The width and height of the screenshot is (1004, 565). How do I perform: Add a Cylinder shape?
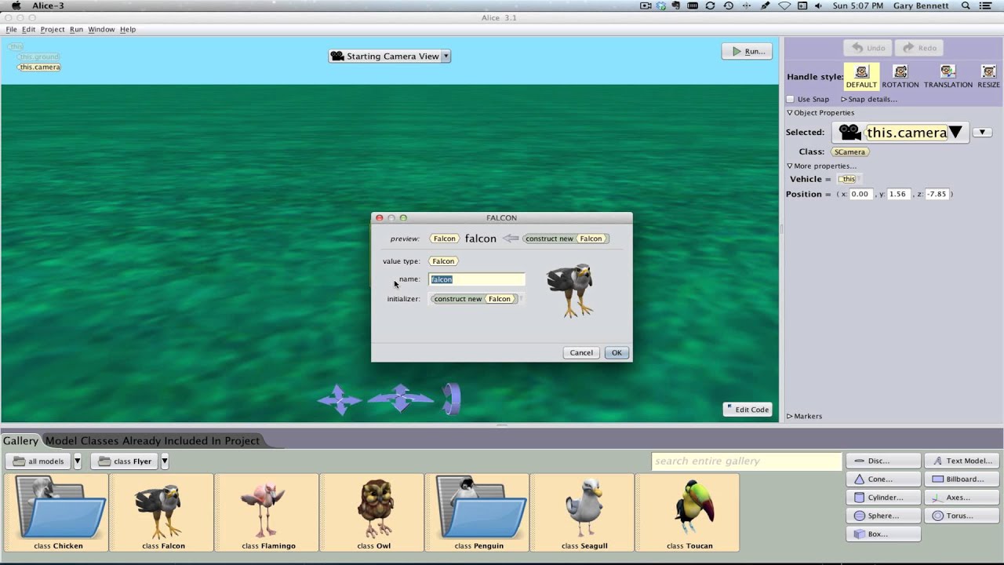tap(883, 497)
